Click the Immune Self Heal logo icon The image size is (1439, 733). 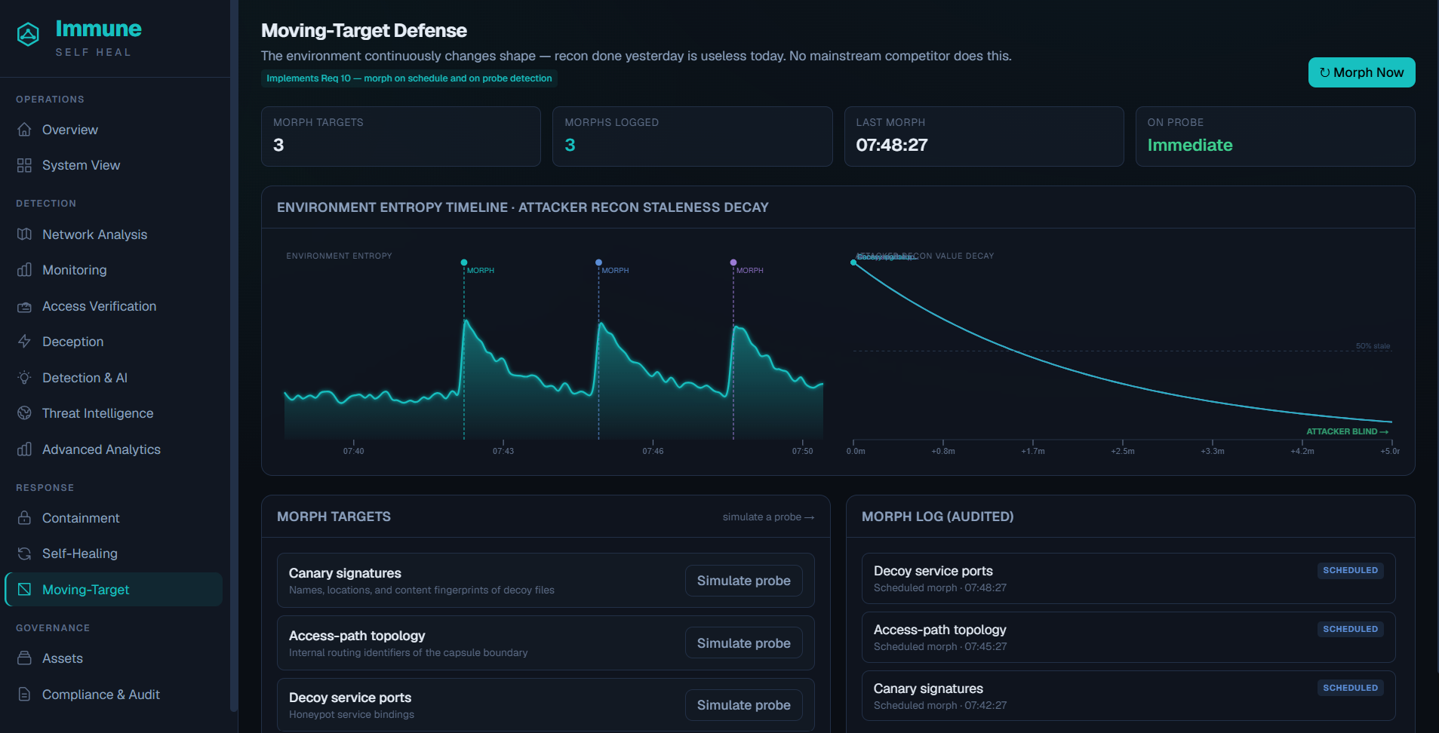(x=28, y=34)
